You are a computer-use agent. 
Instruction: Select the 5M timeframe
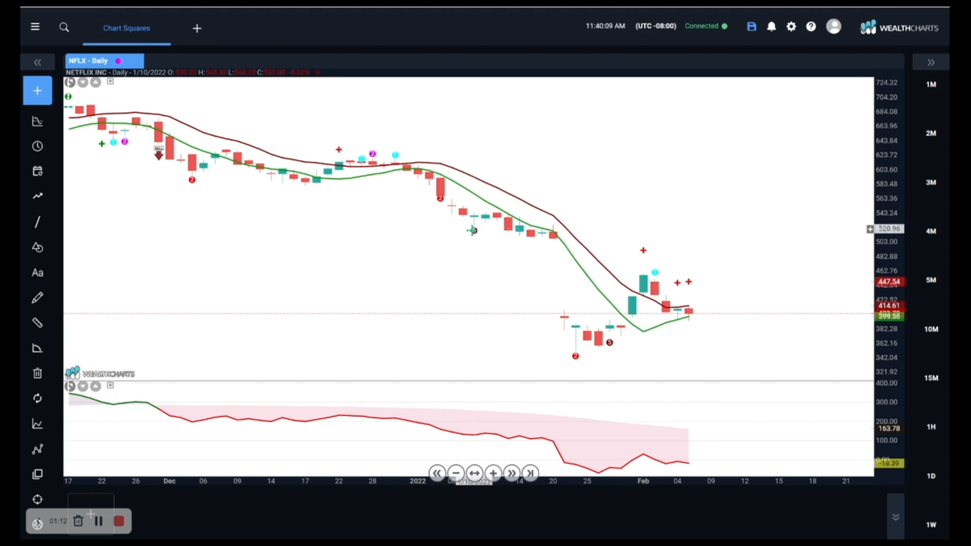pyautogui.click(x=931, y=280)
